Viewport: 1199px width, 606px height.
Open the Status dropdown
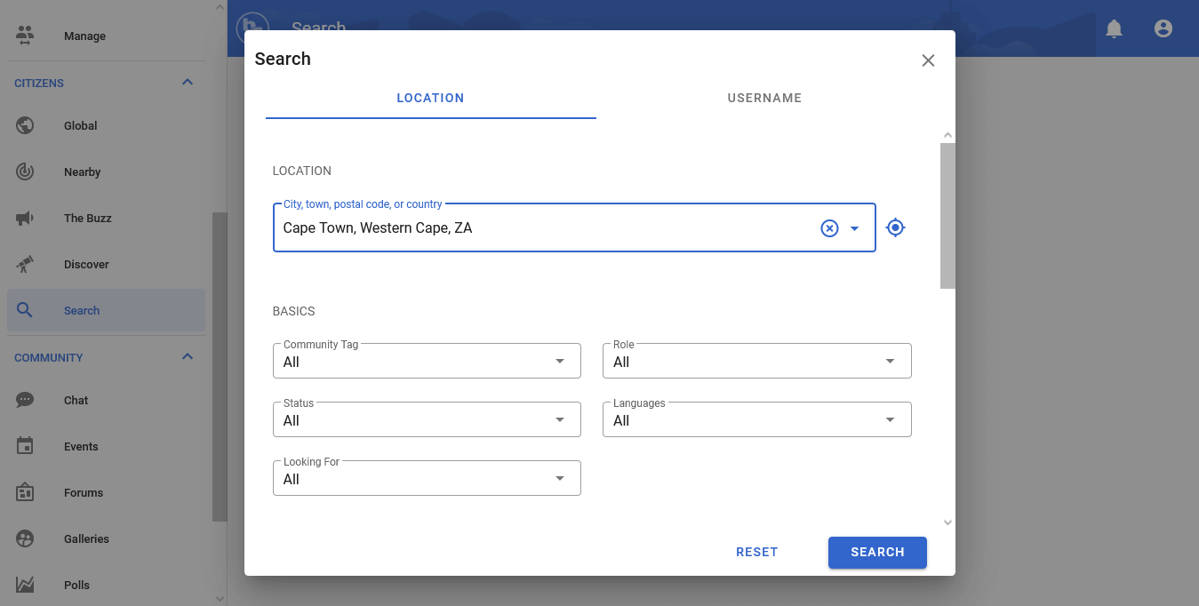click(427, 419)
